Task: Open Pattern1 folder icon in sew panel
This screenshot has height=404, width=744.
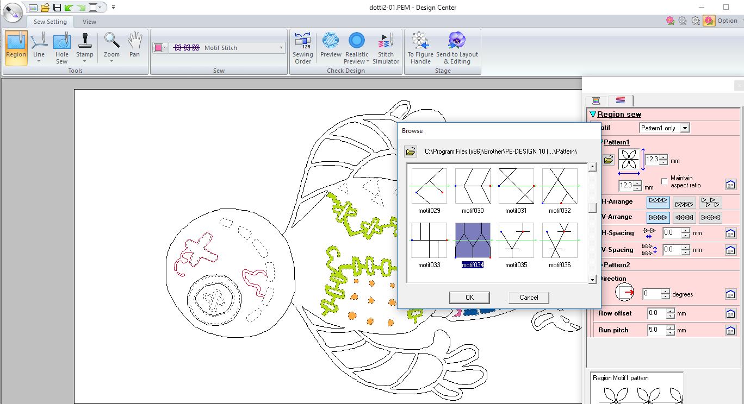Action: pos(609,160)
